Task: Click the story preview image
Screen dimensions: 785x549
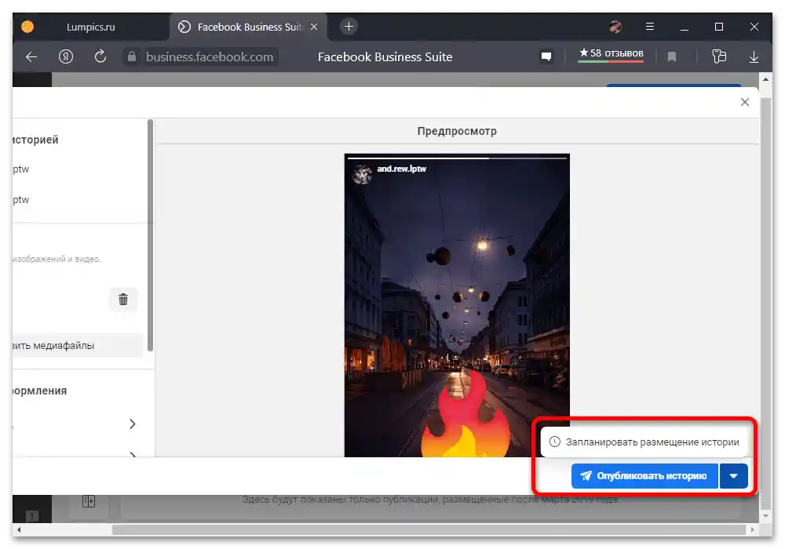Action: [457, 306]
